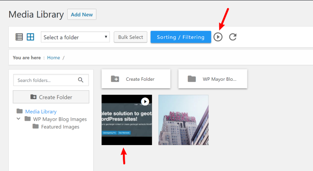The width and height of the screenshot is (313, 171).
Task: Click the folder icon beside Featured Images
Action: click(35, 126)
